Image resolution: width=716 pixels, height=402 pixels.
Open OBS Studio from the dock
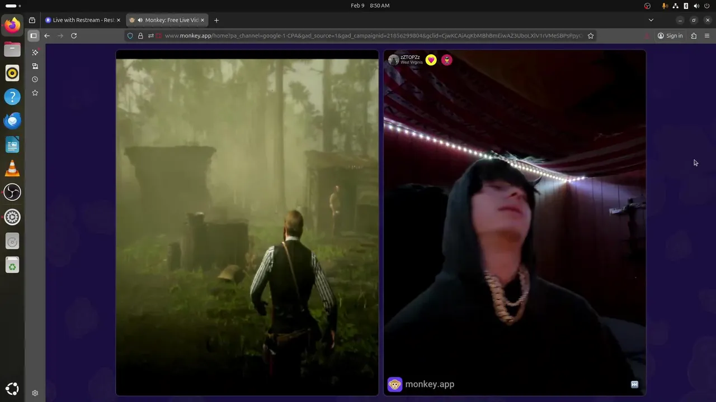click(x=12, y=193)
